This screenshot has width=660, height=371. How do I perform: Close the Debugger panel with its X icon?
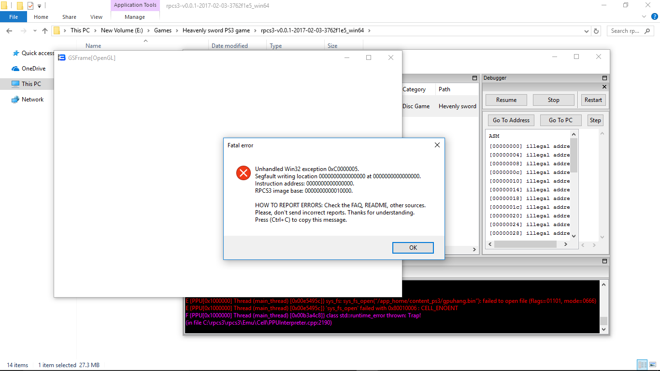coord(604,87)
